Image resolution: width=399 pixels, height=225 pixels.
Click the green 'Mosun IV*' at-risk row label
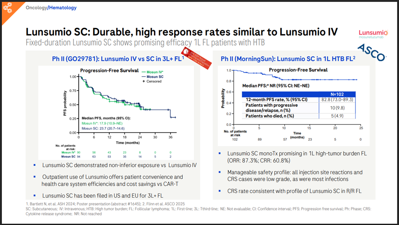tap(68, 152)
